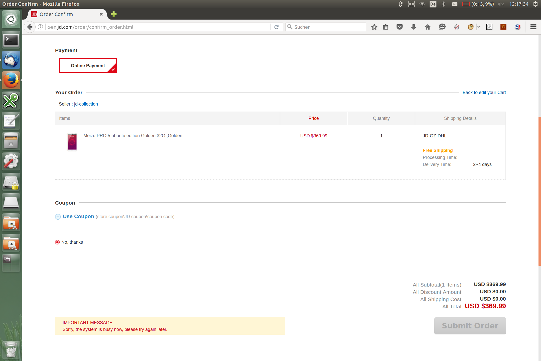The image size is (541, 361).
Task: Click the Suchen search field
Action: click(328, 27)
